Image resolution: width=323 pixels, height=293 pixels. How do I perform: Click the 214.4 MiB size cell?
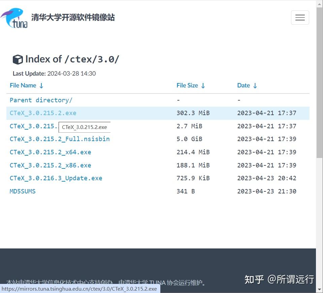tap(193, 152)
